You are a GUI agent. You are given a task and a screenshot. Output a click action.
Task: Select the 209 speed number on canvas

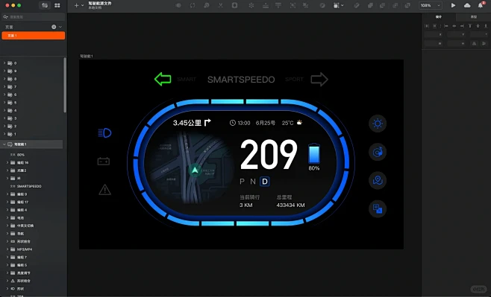tap(269, 155)
